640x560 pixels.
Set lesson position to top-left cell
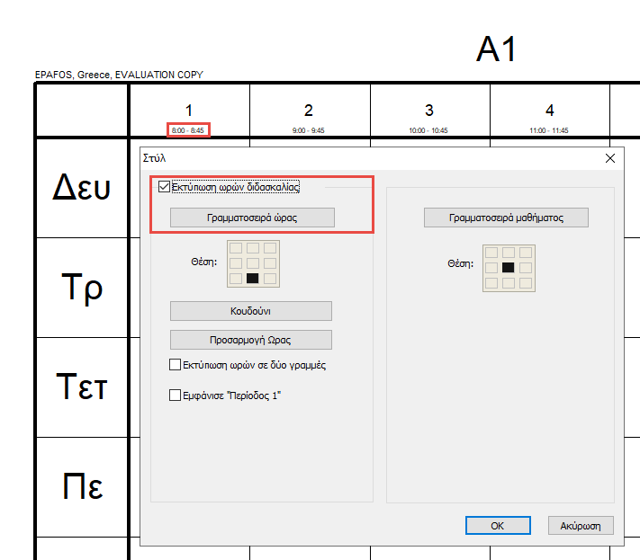[x=492, y=253]
